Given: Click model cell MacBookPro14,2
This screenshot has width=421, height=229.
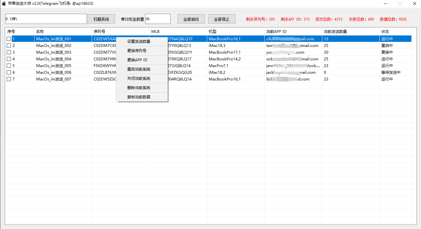Looking at the screenshot, I should click(225, 59).
